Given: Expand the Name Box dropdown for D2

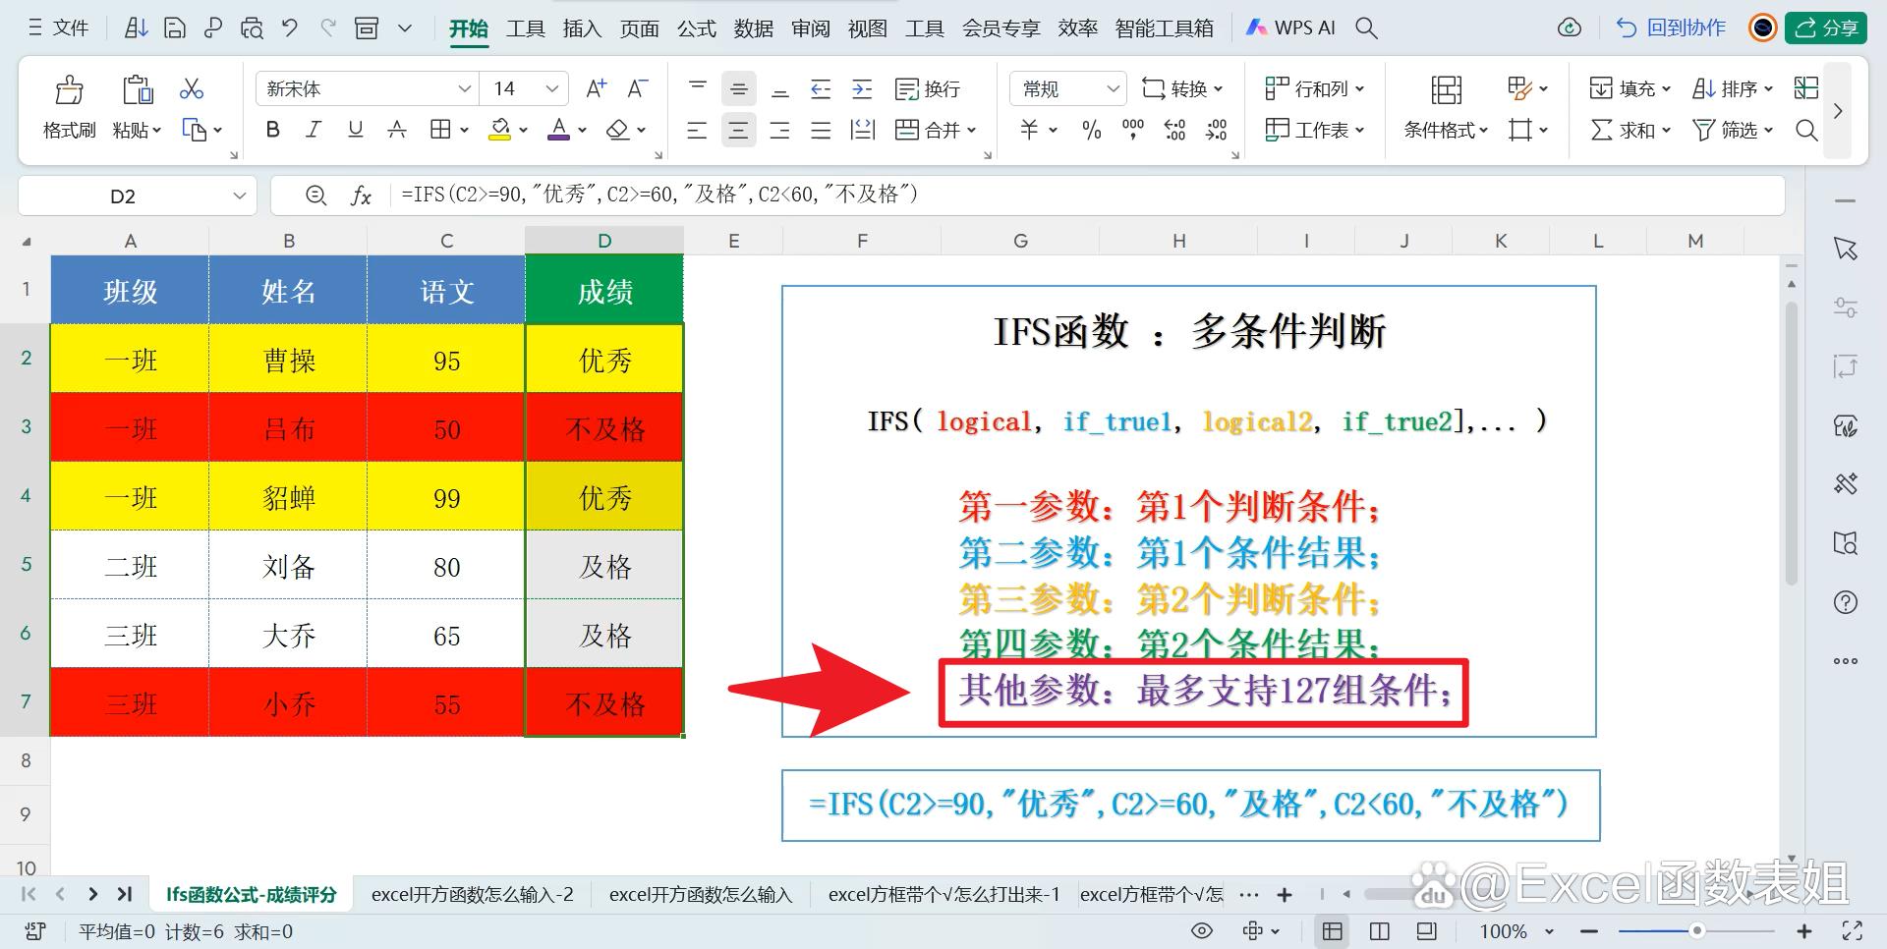Looking at the screenshot, I should [x=239, y=195].
